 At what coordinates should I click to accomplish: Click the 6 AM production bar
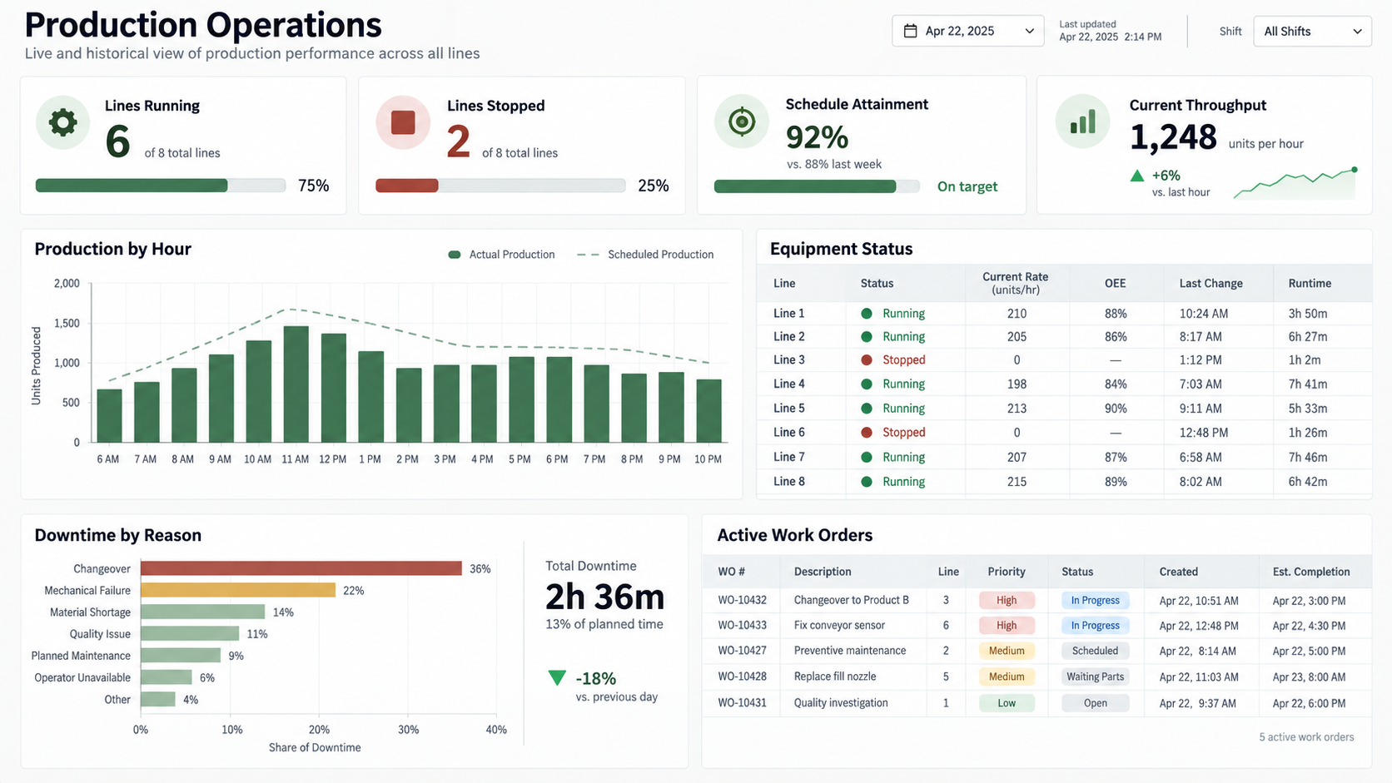click(x=109, y=415)
